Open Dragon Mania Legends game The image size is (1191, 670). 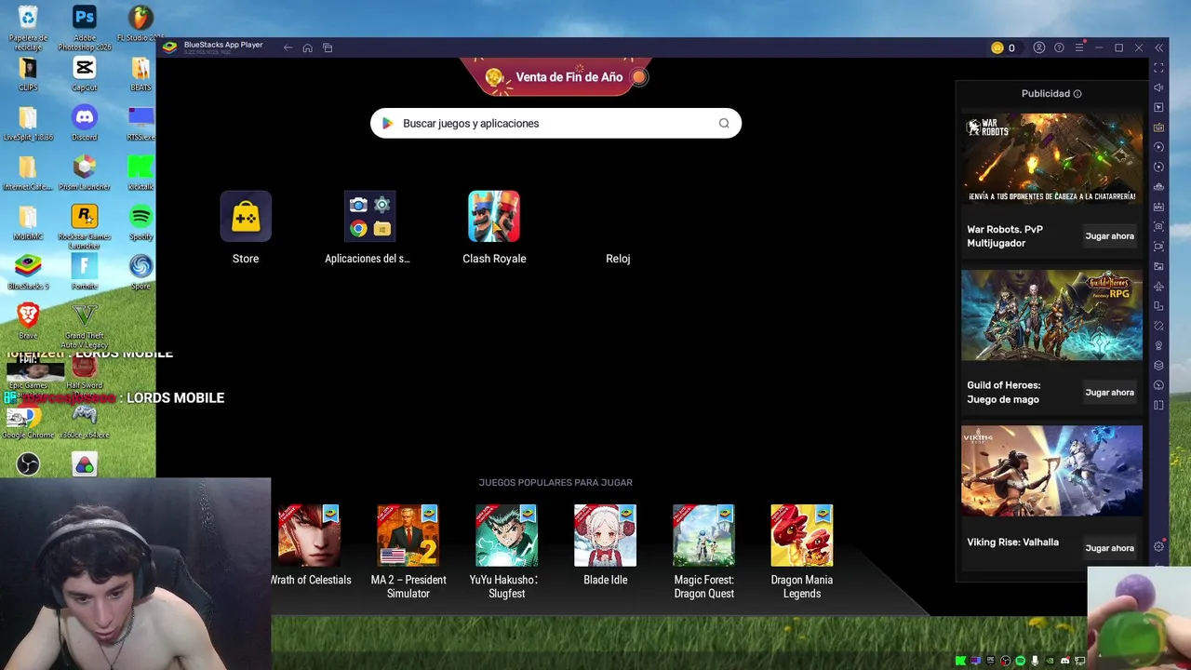click(802, 535)
